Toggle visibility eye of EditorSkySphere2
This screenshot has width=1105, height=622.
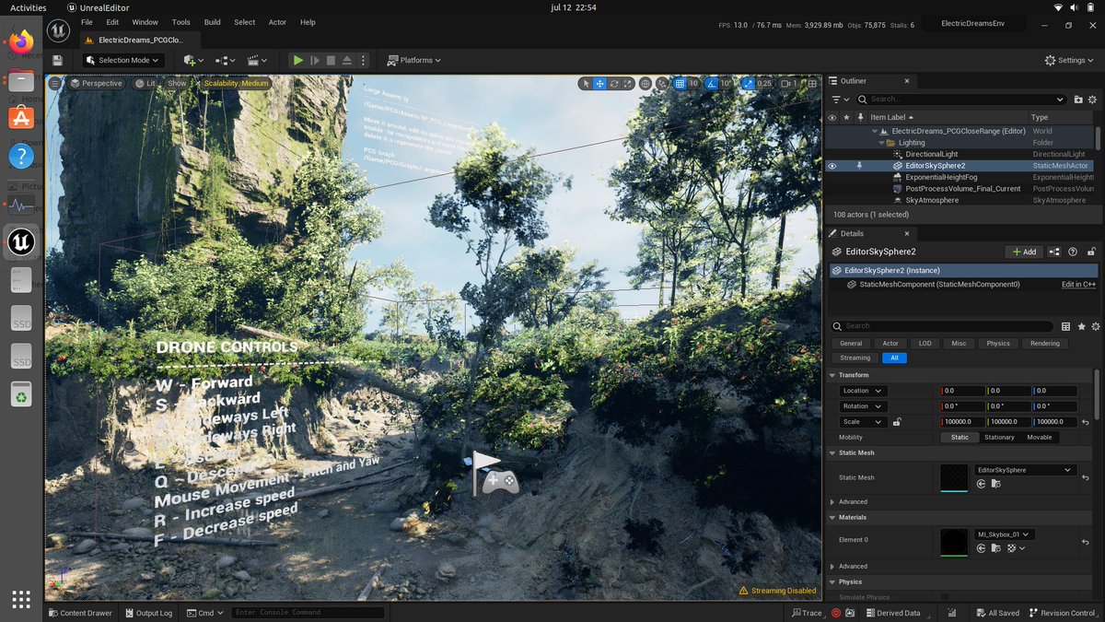[832, 166]
